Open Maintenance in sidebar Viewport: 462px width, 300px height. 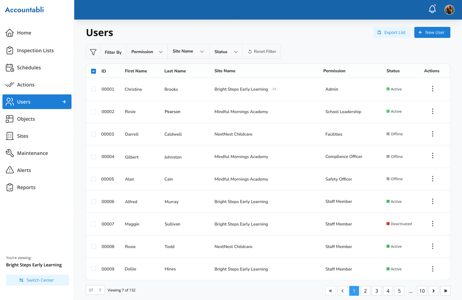tap(37, 153)
